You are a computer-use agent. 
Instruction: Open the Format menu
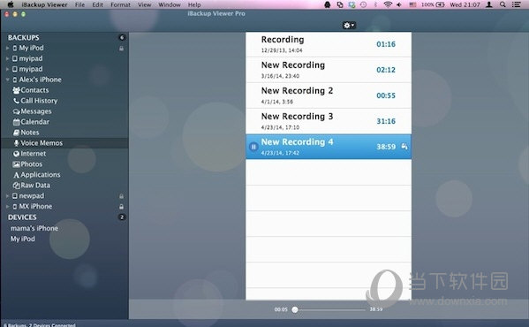pyautogui.click(x=120, y=4)
